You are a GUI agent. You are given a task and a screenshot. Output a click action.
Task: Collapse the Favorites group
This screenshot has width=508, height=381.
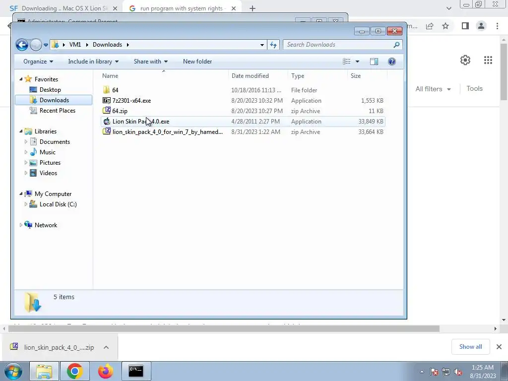[x=21, y=79]
